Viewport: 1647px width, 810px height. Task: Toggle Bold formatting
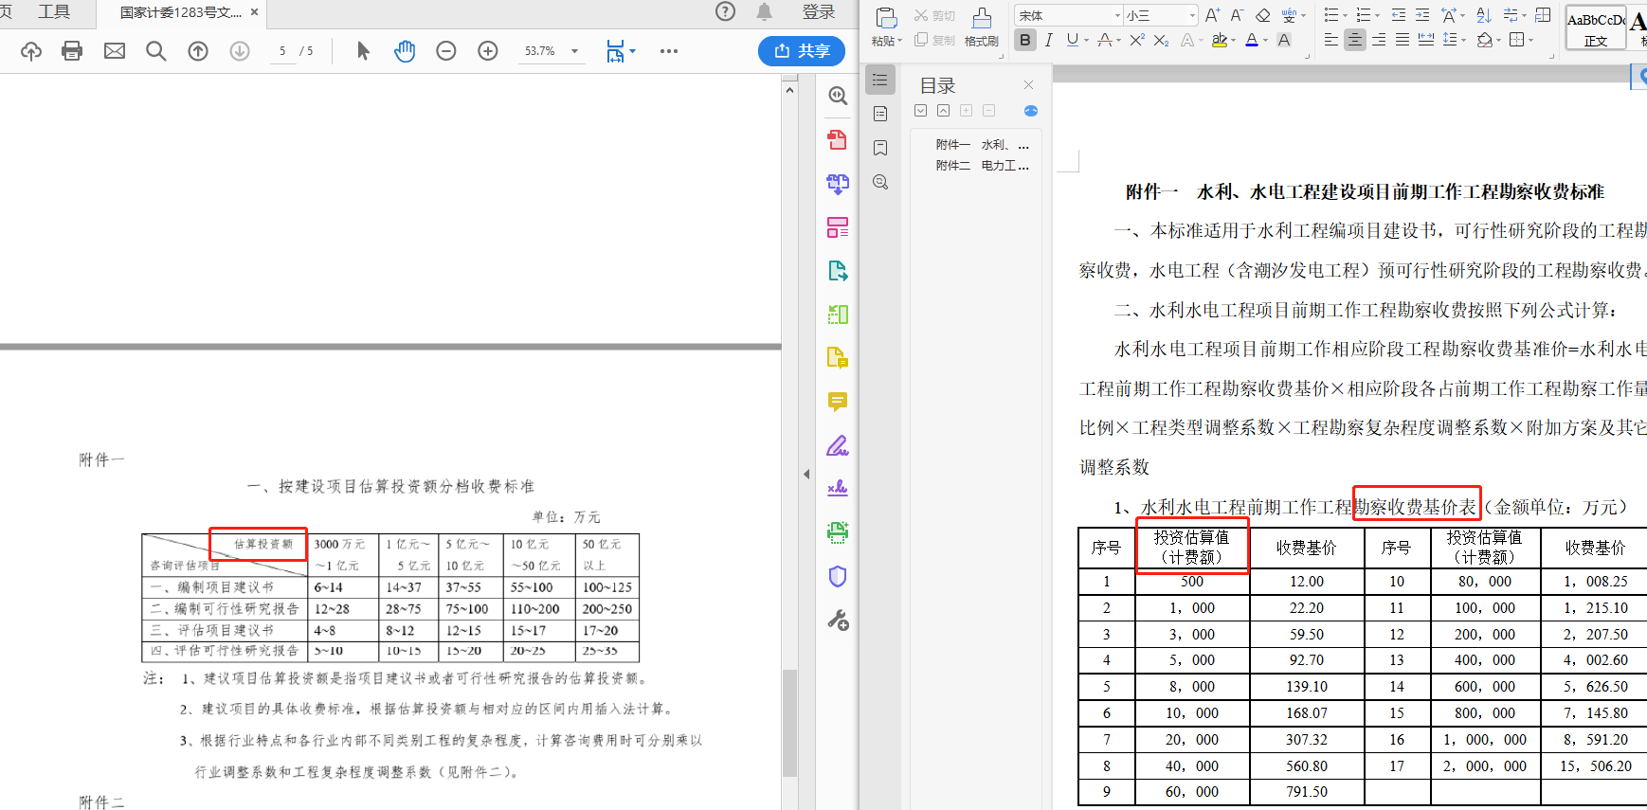pos(1024,40)
